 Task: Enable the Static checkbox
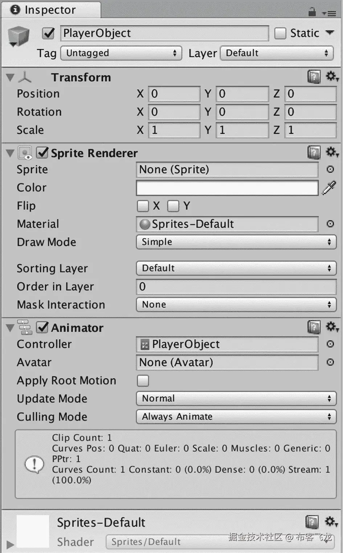click(x=280, y=33)
